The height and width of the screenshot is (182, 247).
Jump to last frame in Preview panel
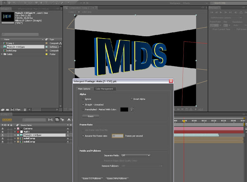[x=230, y=12]
